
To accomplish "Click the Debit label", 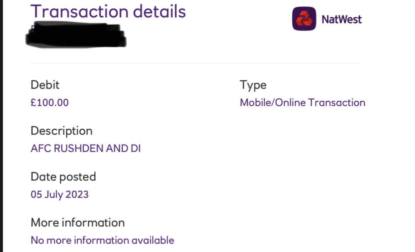I will tap(45, 85).
